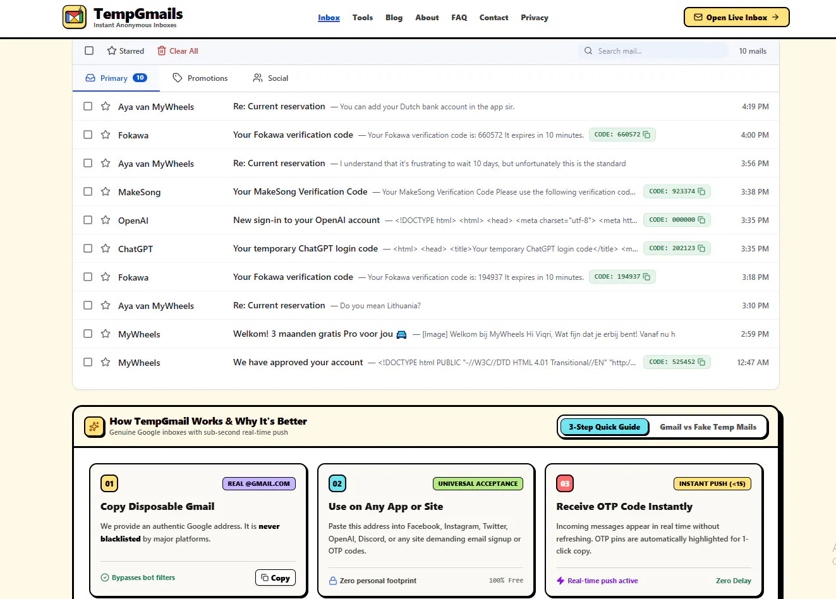
Task: Star the 3:18 PM Fokawa email
Action: pyautogui.click(x=106, y=277)
